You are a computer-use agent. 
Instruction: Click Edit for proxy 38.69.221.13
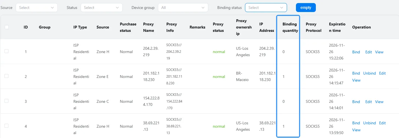(x=382, y=123)
